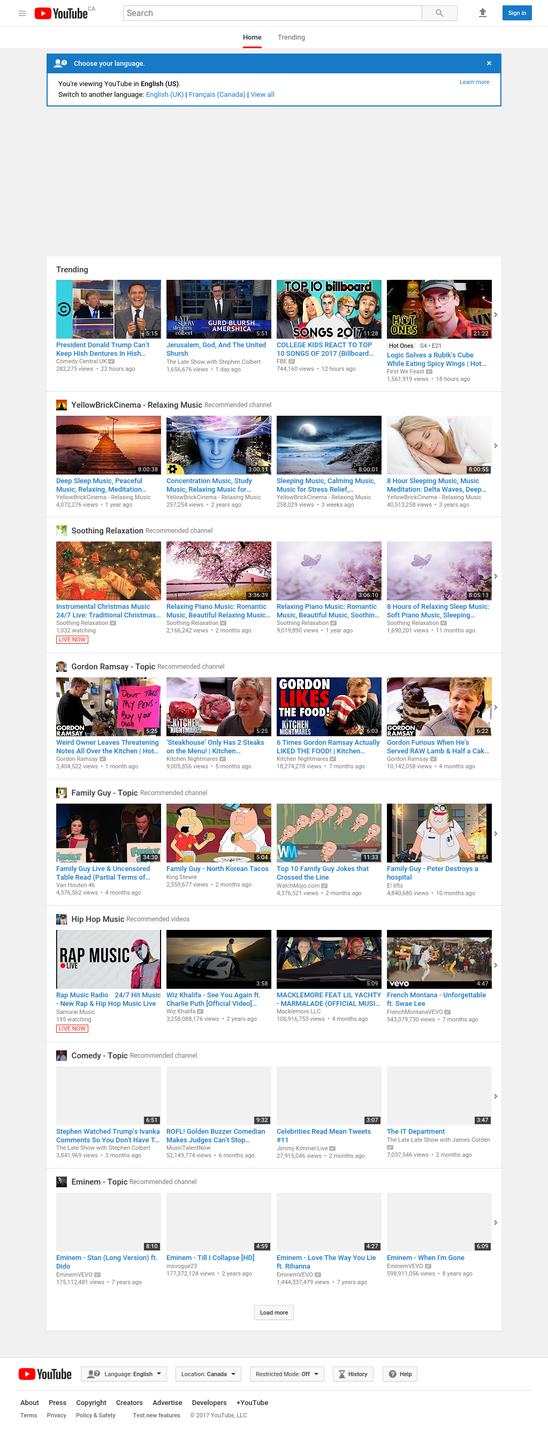Click the YellowBrickCinema channel avatar
Screen dimensions: 548x1435
tap(61, 405)
